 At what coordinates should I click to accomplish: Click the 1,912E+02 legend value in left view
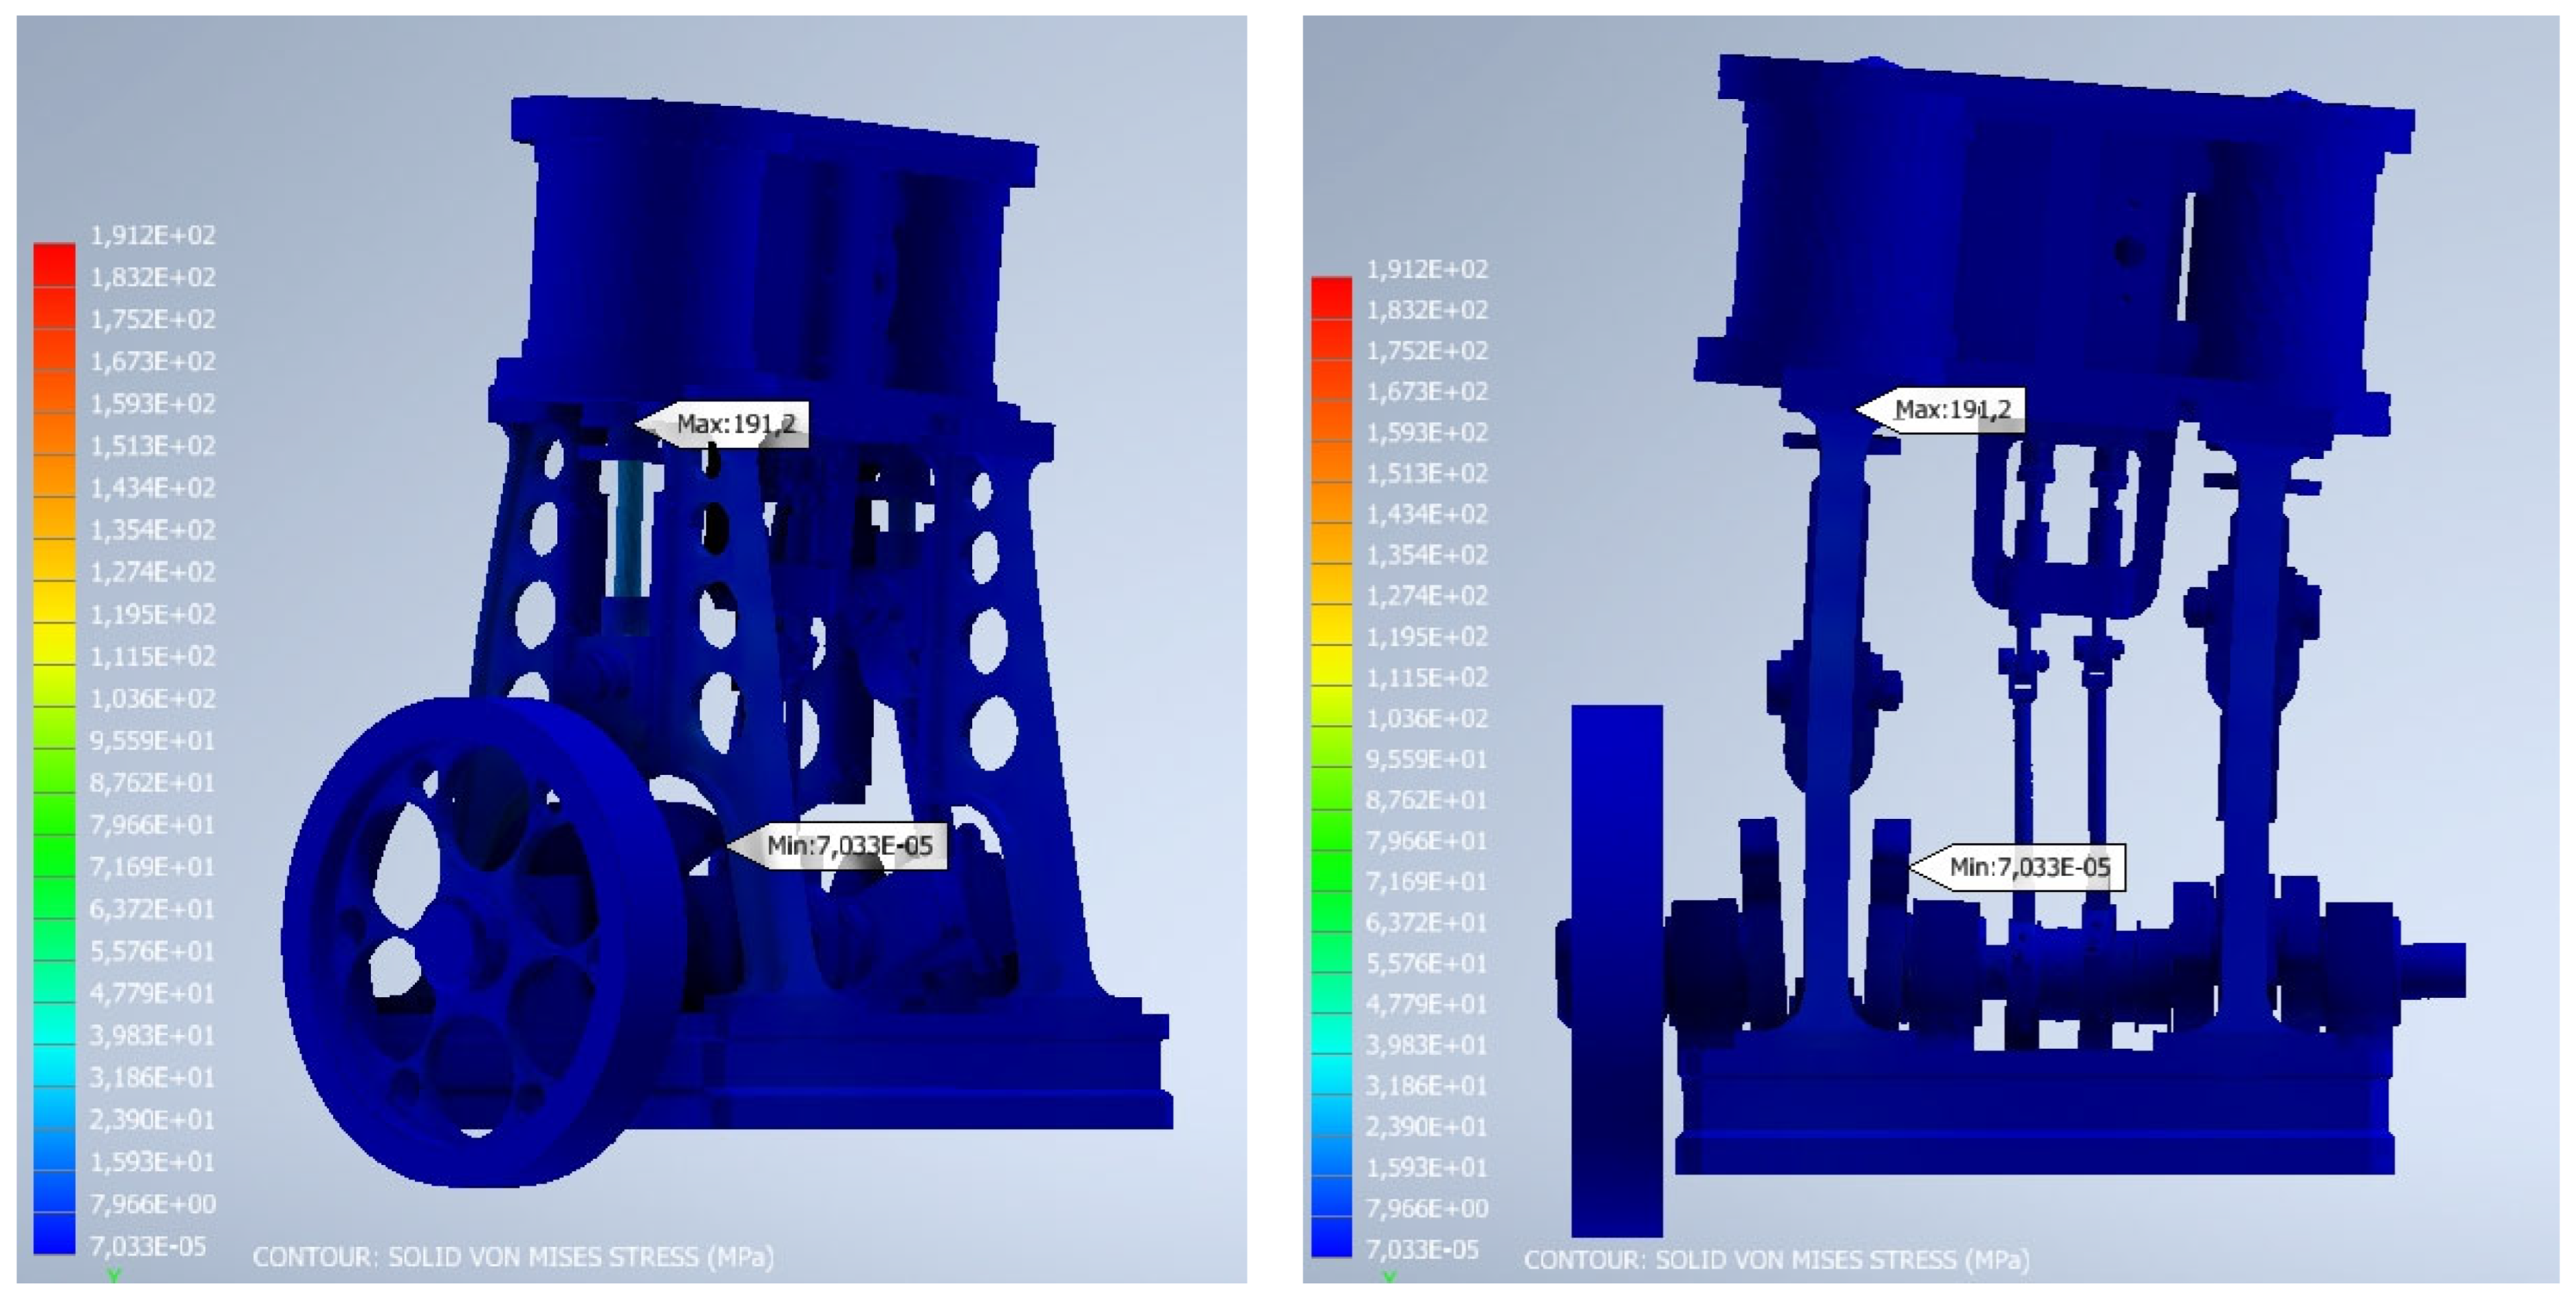coord(153,235)
